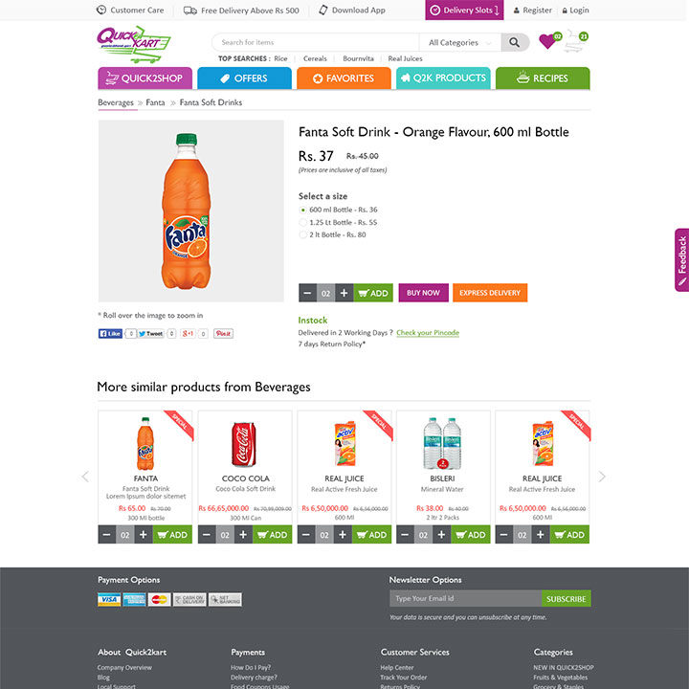Click the Check your Pincode link
Image resolution: width=689 pixels, height=689 pixels.
click(x=428, y=333)
